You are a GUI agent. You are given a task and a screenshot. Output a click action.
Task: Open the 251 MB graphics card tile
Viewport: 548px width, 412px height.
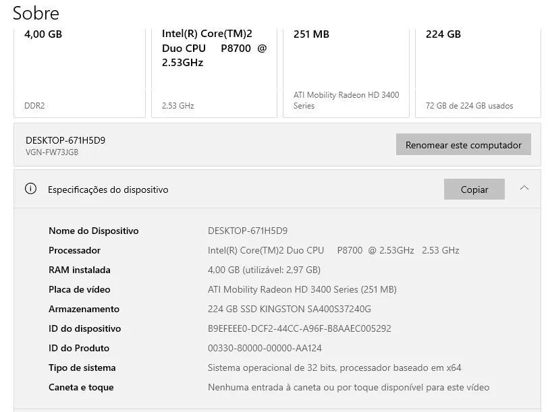(x=346, y=73)
